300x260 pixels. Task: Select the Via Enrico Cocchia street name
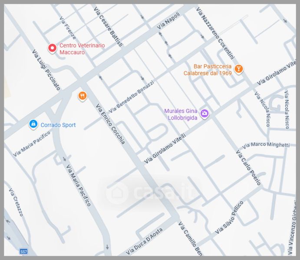click(111, 124)
